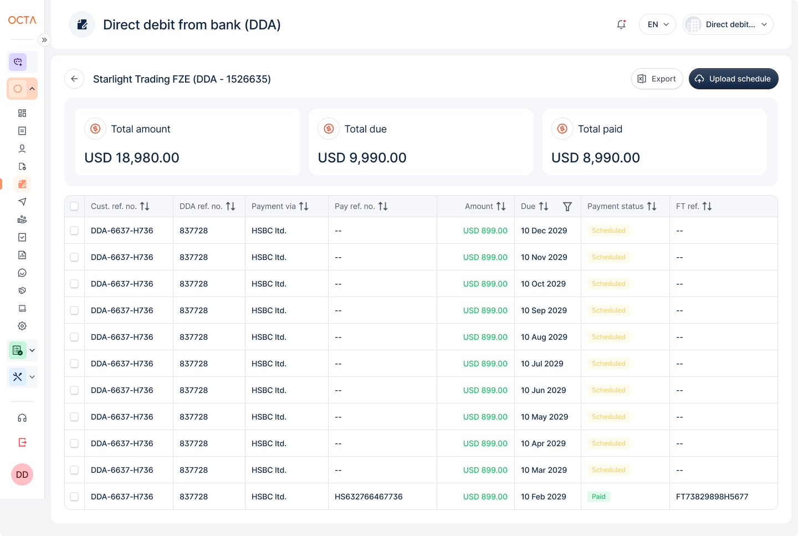Click the red logout icon
798x536 pixels.
click(x=22, y=442)
